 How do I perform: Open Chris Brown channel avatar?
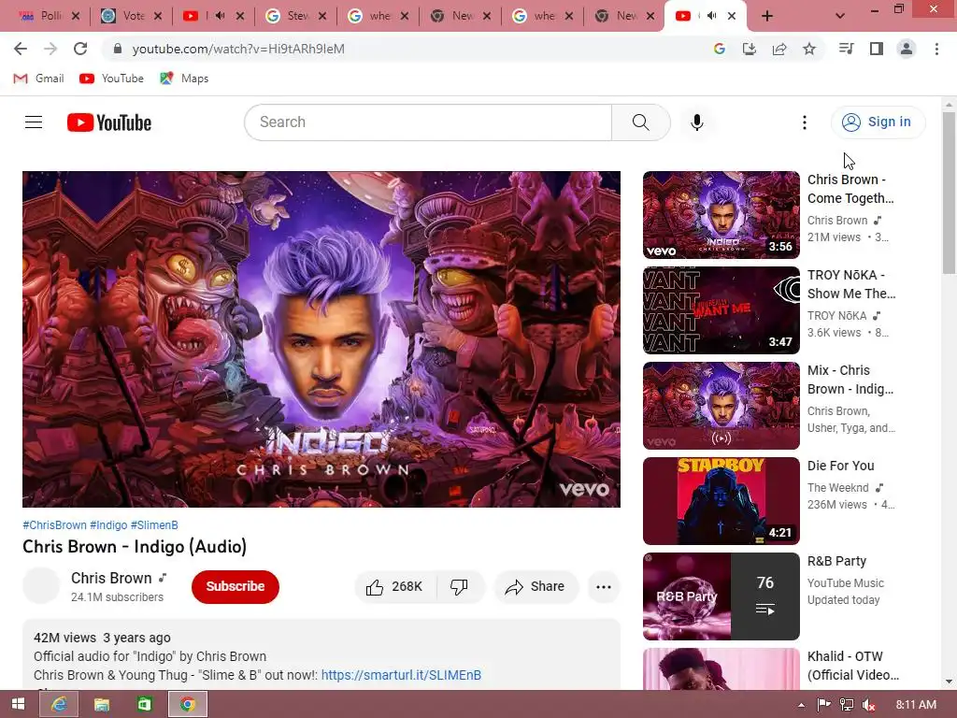[41, 585]
